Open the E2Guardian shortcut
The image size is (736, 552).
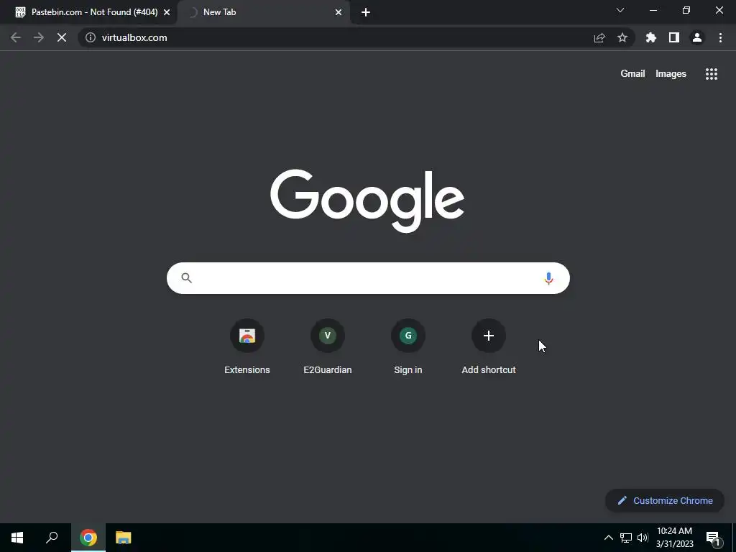pos(328,346)
